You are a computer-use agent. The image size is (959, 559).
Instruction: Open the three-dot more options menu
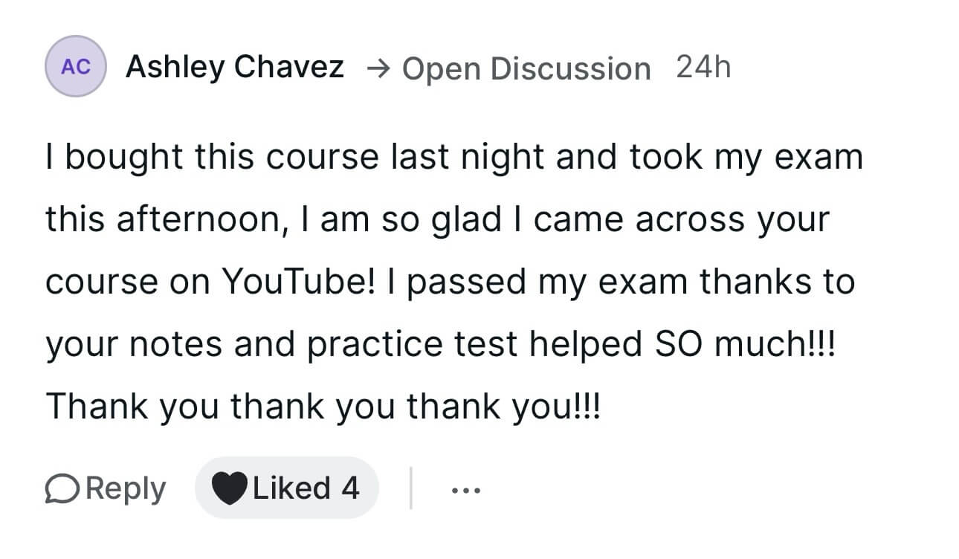point(466,490)
